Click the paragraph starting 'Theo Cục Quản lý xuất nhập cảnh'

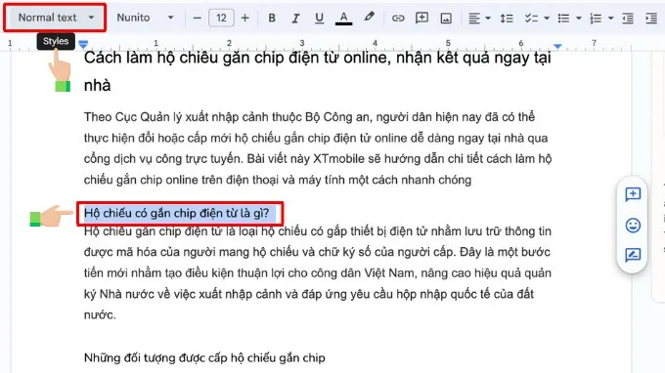[x=318, y=148]
